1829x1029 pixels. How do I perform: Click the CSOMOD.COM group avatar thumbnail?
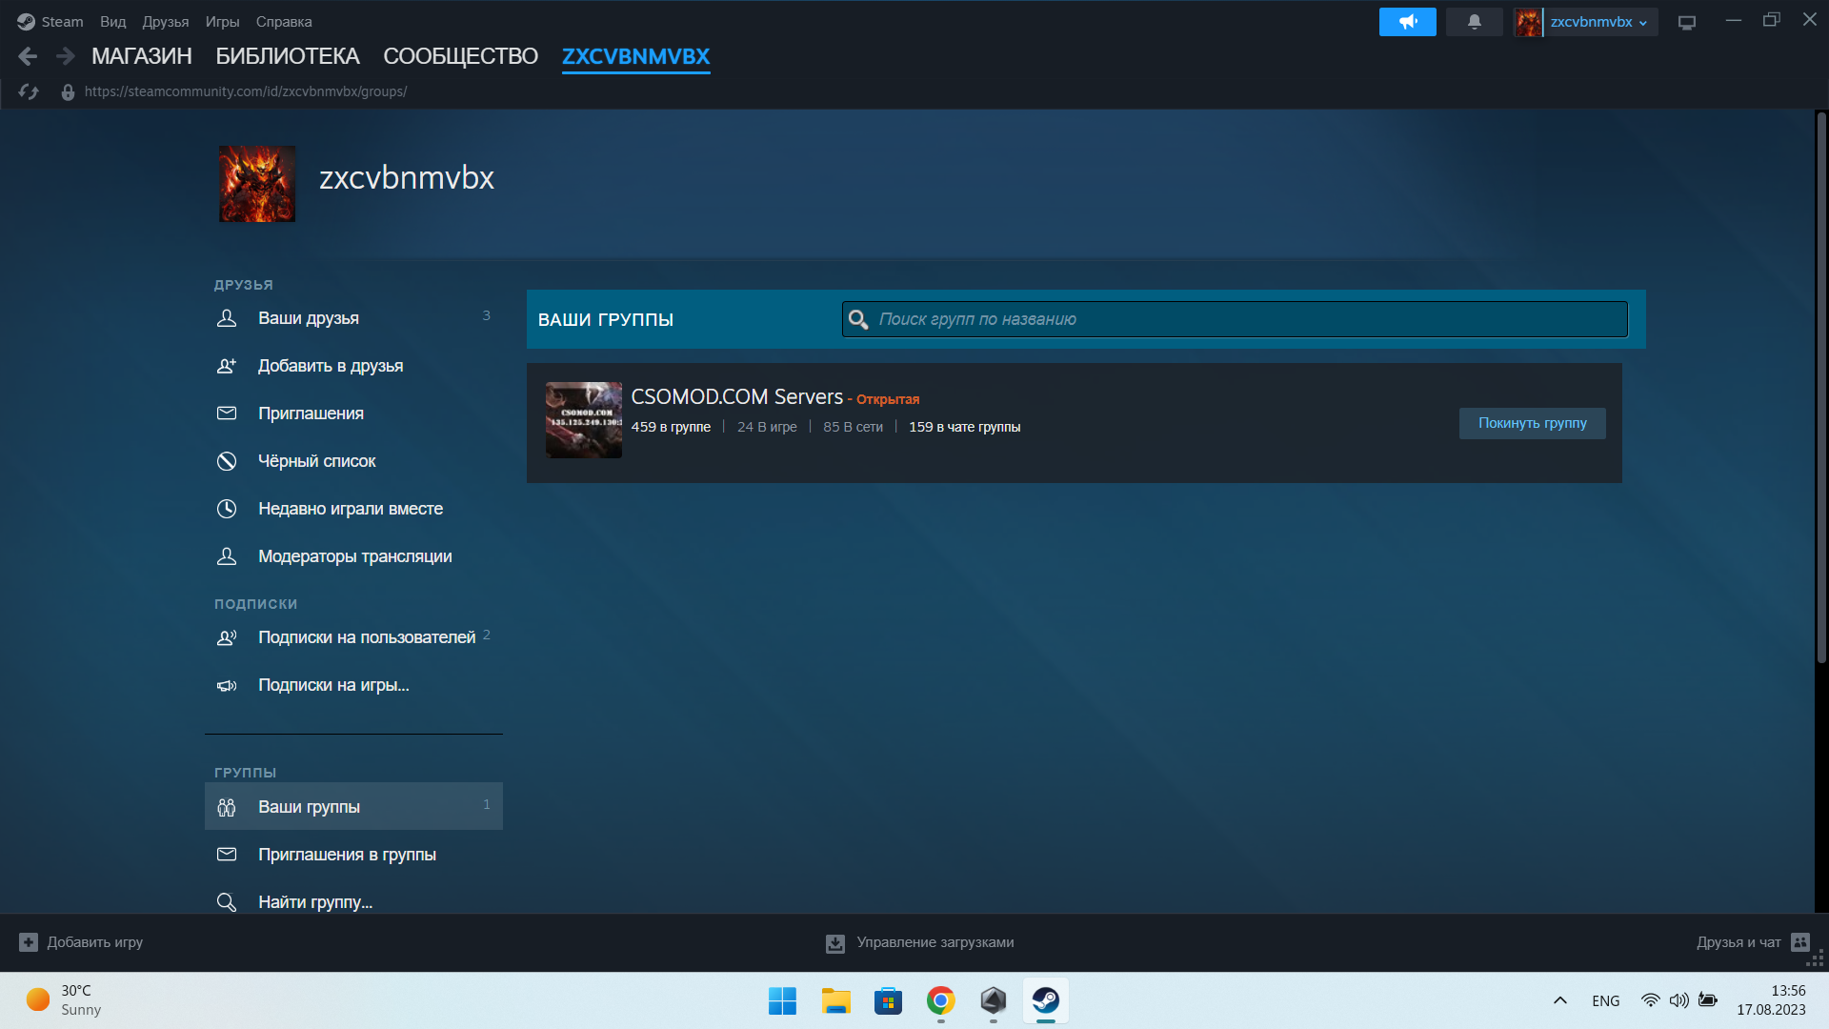(583, 420)
